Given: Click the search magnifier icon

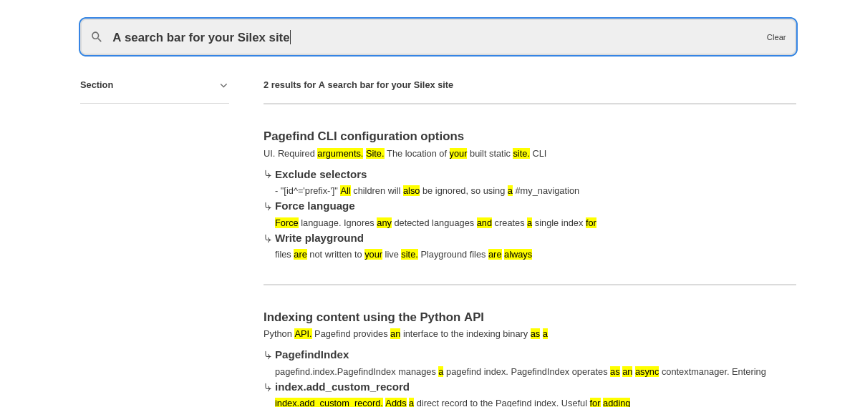Looking at the screenshot, I should point(97,37).
